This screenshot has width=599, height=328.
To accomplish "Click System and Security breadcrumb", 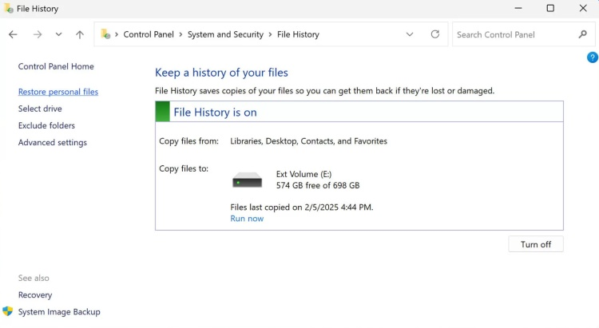I will (225, 34).
